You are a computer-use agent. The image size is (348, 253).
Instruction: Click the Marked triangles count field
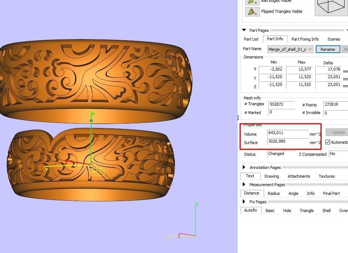tap(281, 113)
